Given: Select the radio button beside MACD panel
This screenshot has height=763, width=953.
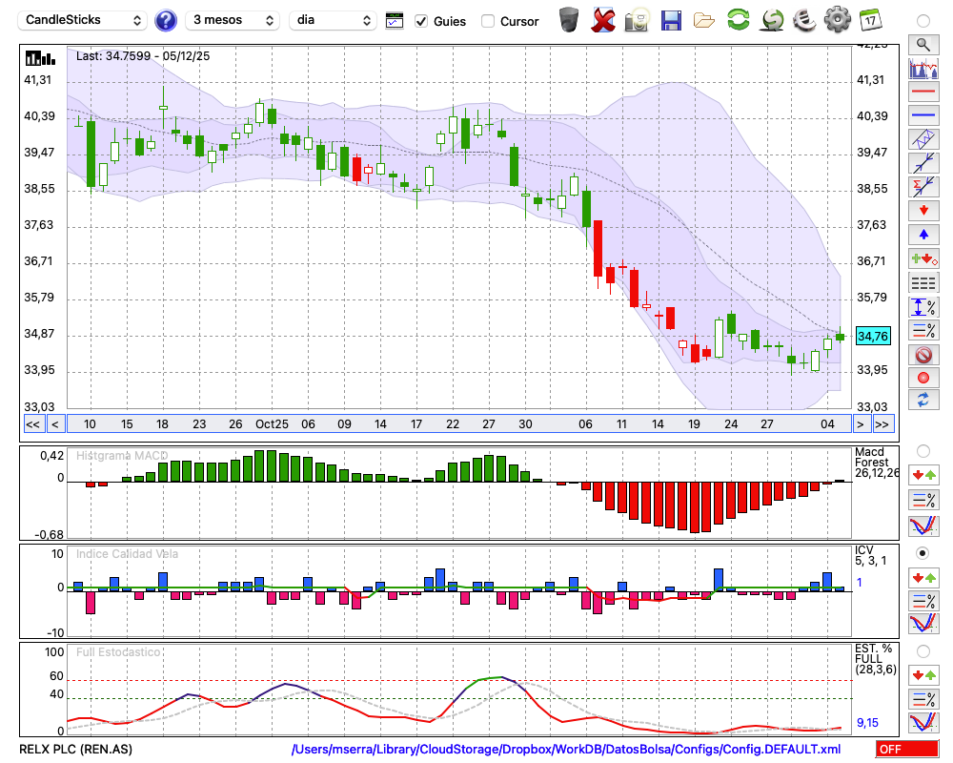Looking at the screenshot, I should click(923, 450).
